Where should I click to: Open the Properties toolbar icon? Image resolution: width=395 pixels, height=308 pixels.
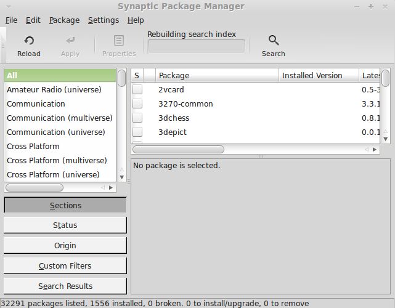point(119,41)
